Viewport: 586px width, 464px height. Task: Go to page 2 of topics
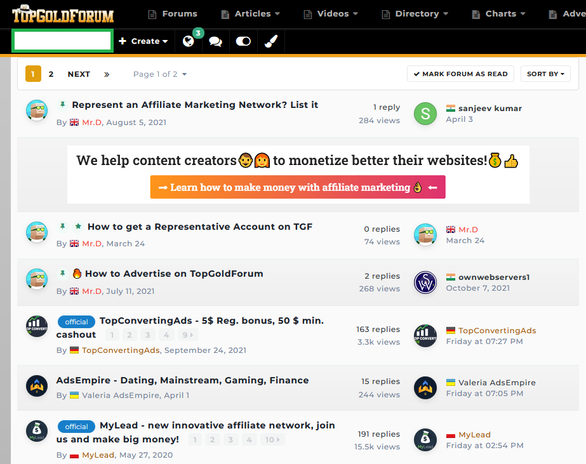51,74
